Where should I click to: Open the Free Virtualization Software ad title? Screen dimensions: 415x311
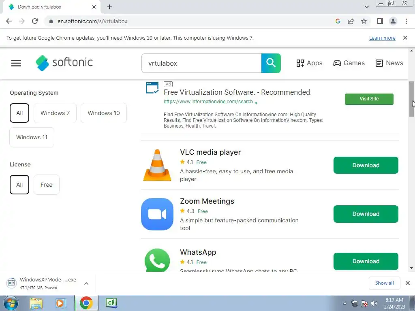(x=237, y=92)
